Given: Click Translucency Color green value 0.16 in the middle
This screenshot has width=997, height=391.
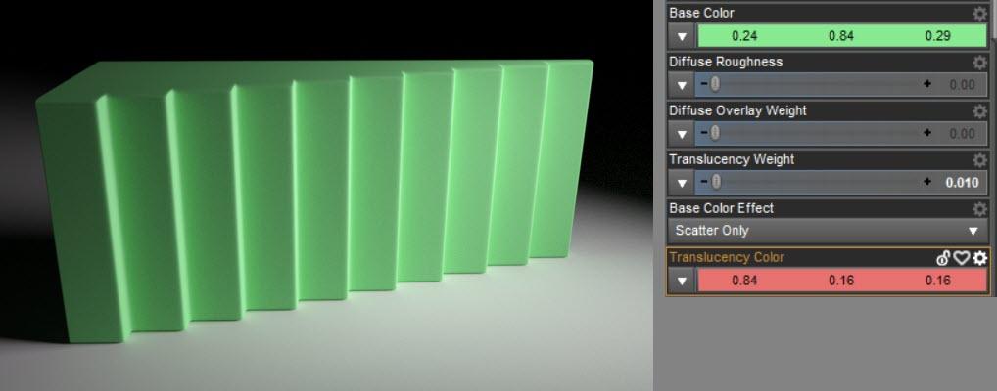Looking at the screenshot, I should click(x=841, y=281).
